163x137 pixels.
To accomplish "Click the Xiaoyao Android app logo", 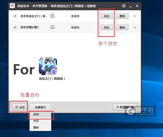I will [12, 6].
